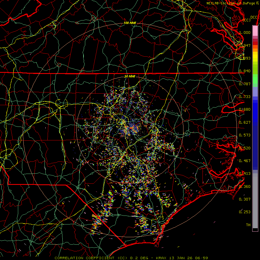The width and height of the screenshot is (260, 260).
Task: Click the 0.467 scale value
Action: (245, 161)
